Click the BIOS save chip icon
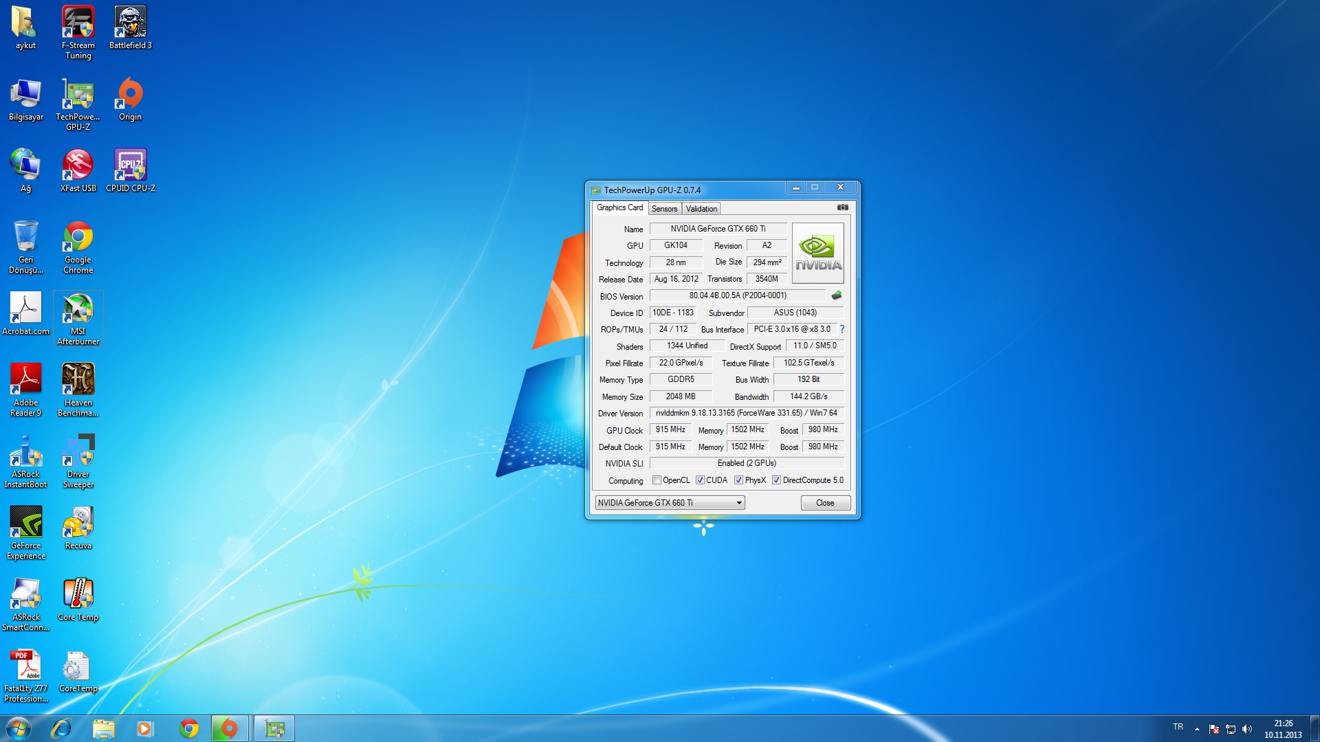The image size is (1320, 742). pos(837,295)
